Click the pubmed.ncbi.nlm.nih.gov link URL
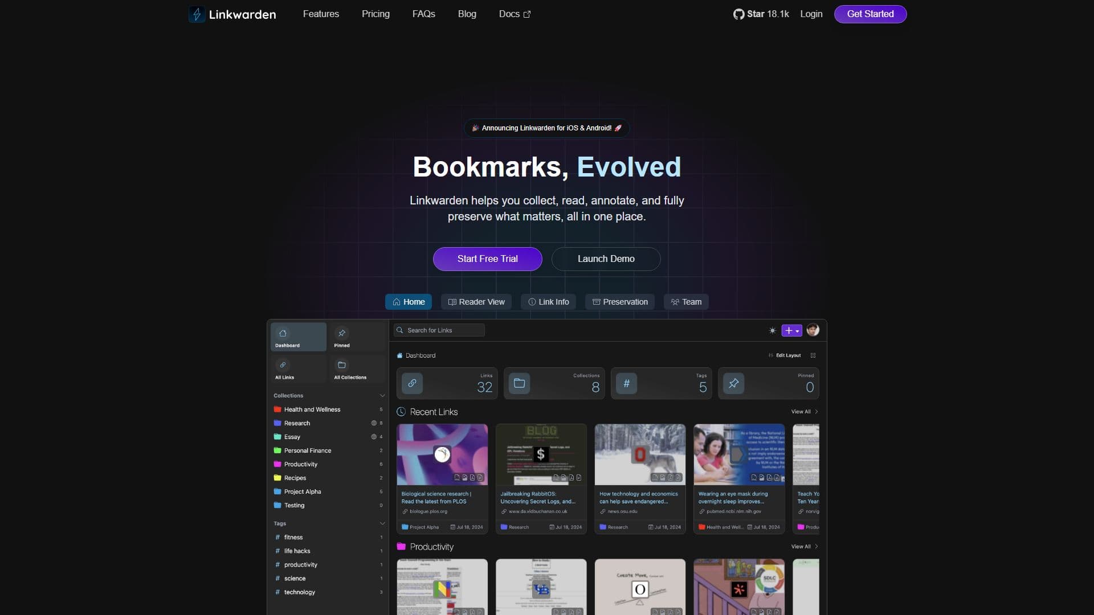 [x=734, y=511]
